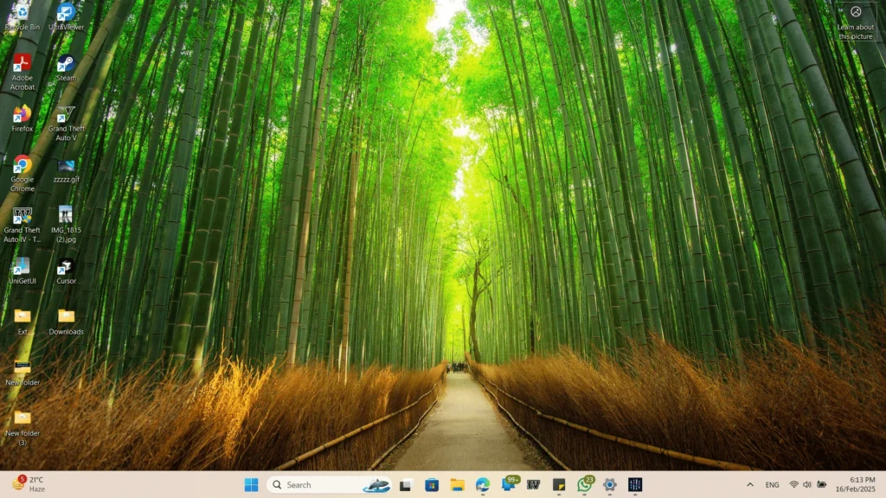Select the Firefox desktop shortcut
This screenshot has height=498, width=886.
point(22,118)
